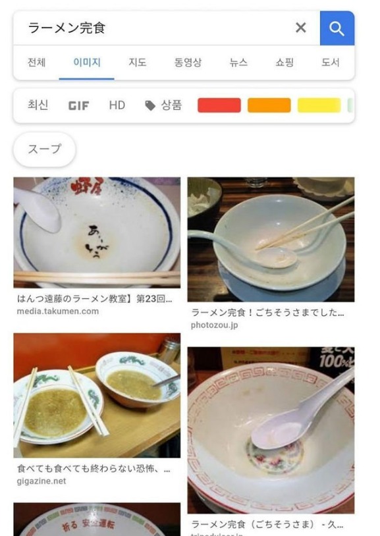The height and width of the screenshot is (536, 380).
Task: Filter images by orange color swatch
Action: click(269, 105)
